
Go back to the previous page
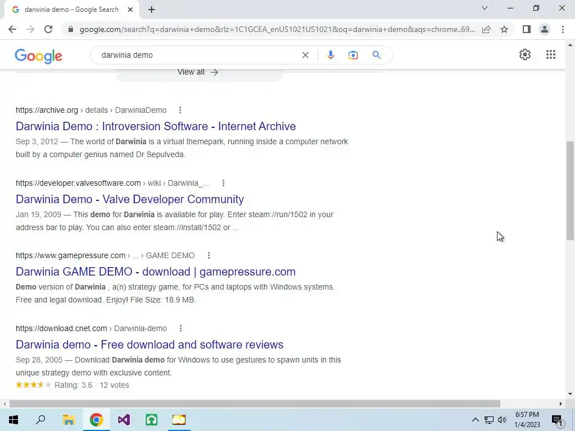[12, 29]
